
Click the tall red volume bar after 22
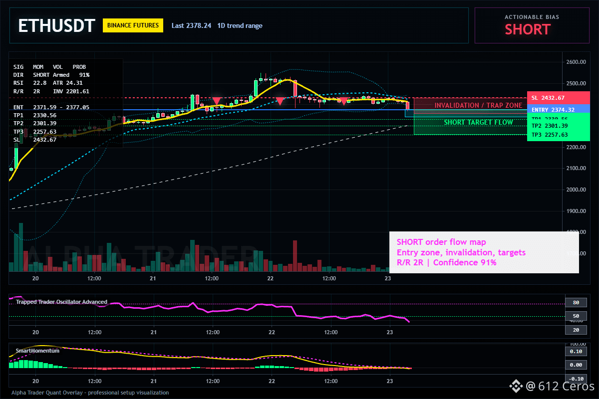pos(295,256)
